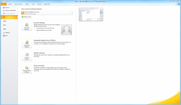Select Open in backstage menu

click(5, 21)
